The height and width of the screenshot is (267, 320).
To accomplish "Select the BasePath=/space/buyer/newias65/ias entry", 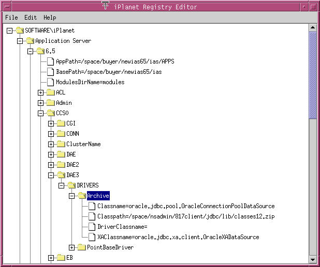I will 109,72.
